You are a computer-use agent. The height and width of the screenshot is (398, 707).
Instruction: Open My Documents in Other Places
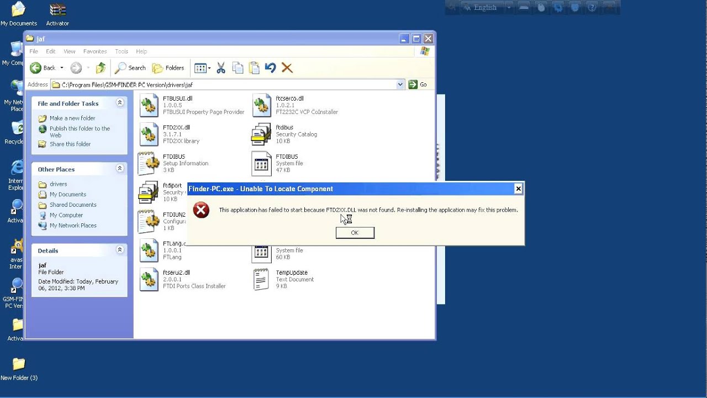(68, 195)
